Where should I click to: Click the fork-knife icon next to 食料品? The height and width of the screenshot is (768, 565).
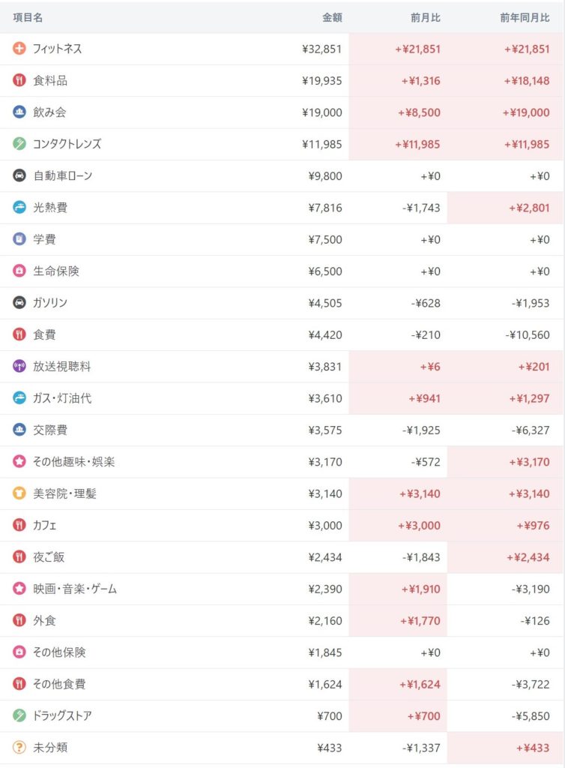pos(19,80)
